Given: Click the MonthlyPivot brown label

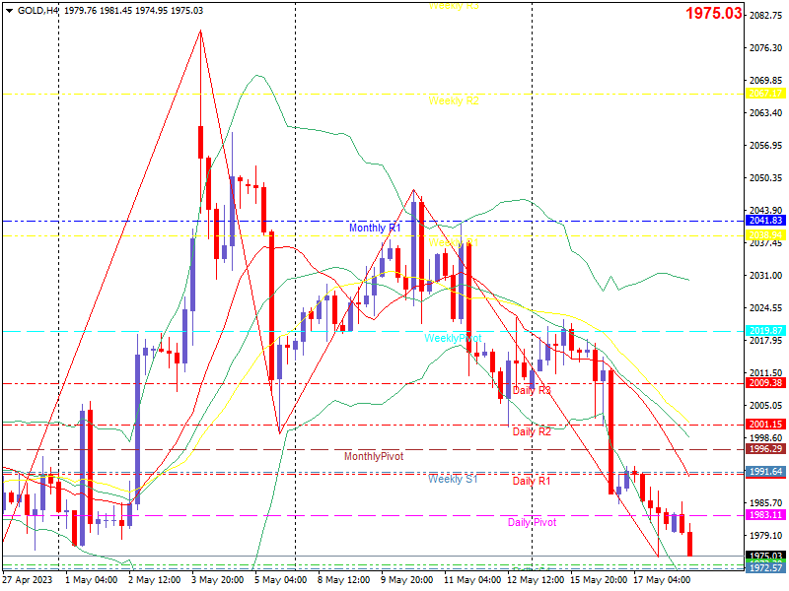Looking at the screenshot, I should coord(374,456).
